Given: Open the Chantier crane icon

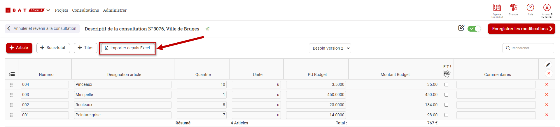Looking at the screenshot, I should coord(514,8).
